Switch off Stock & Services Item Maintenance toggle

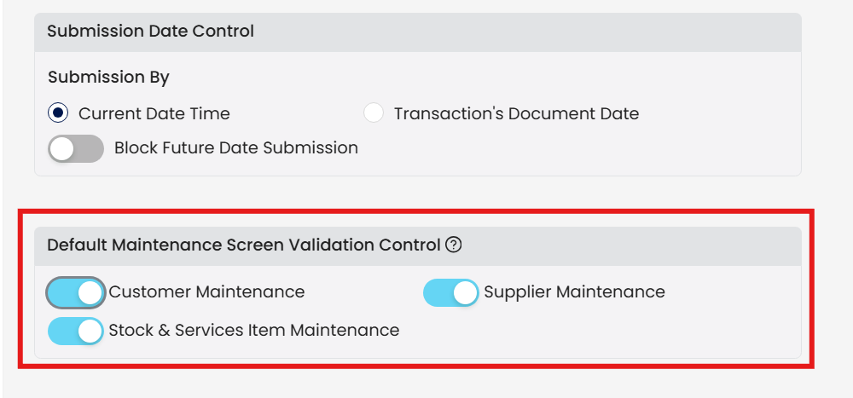coord(75,330)
